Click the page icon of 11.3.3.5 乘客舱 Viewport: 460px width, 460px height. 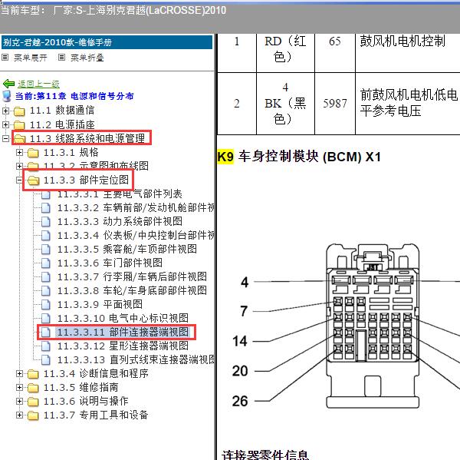46,250
